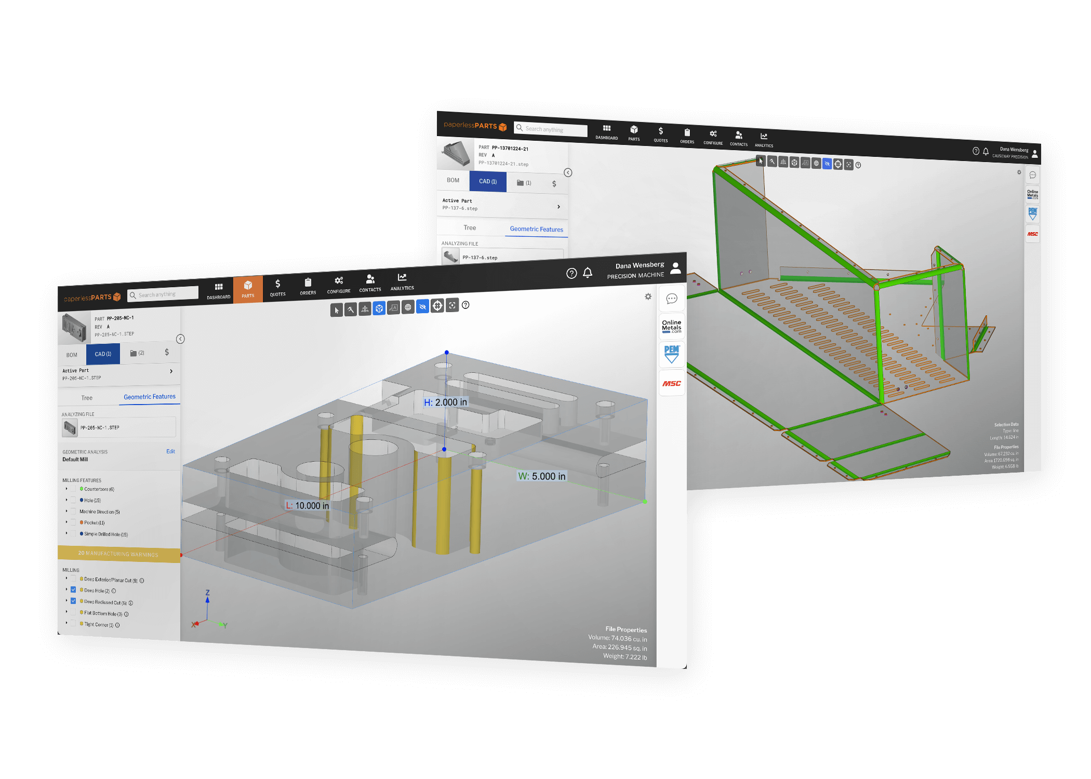Expand the Tight Corner (1) warning
1091x779 pixels.
click(x=66, y=623)
